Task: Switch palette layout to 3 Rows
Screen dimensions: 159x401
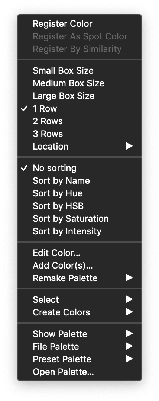Action: coord(79,134)
